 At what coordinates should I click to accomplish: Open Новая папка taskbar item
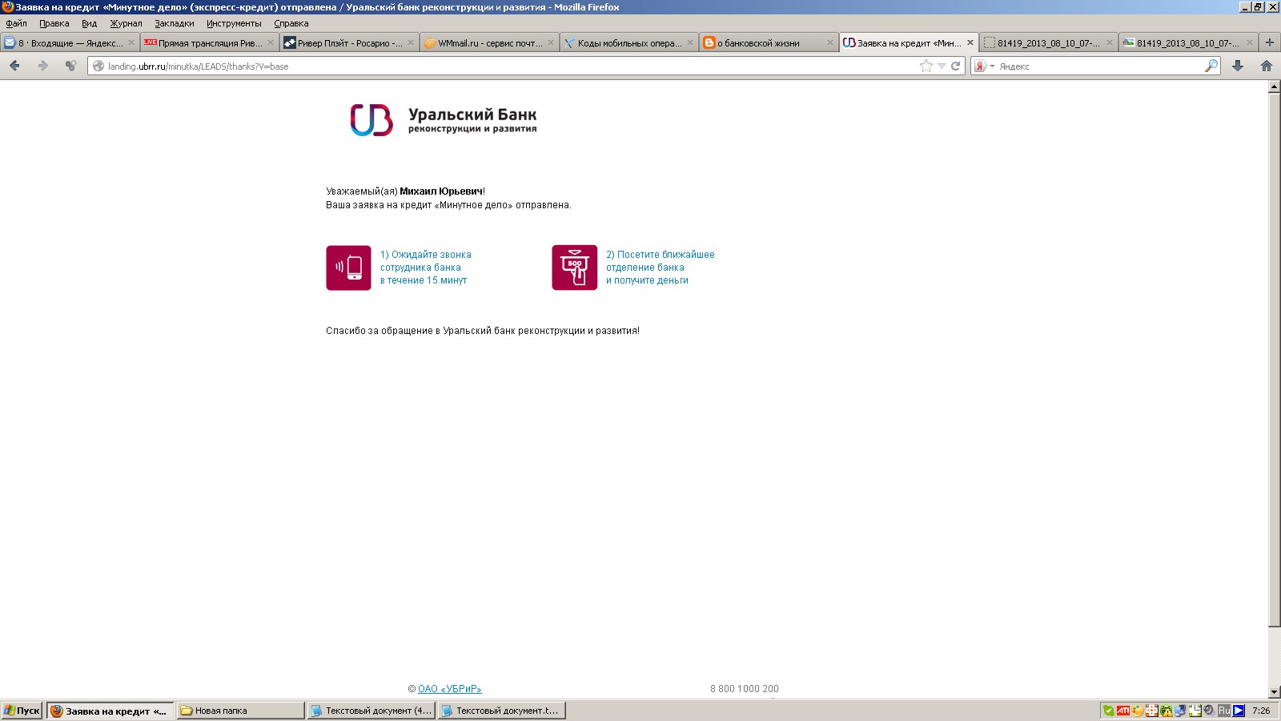point(240,711)
